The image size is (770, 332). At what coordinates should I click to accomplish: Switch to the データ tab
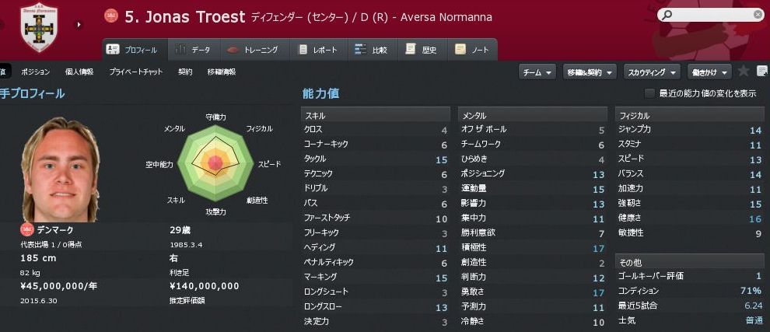coord(193,50)
